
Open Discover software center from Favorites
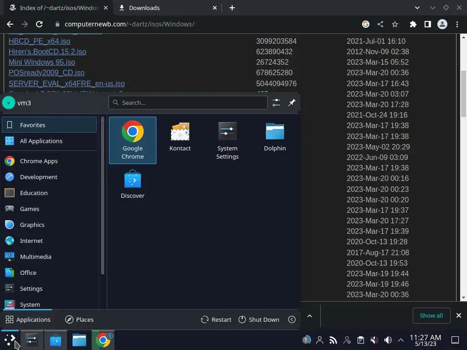pyautogui.click(x=133, y=185)
